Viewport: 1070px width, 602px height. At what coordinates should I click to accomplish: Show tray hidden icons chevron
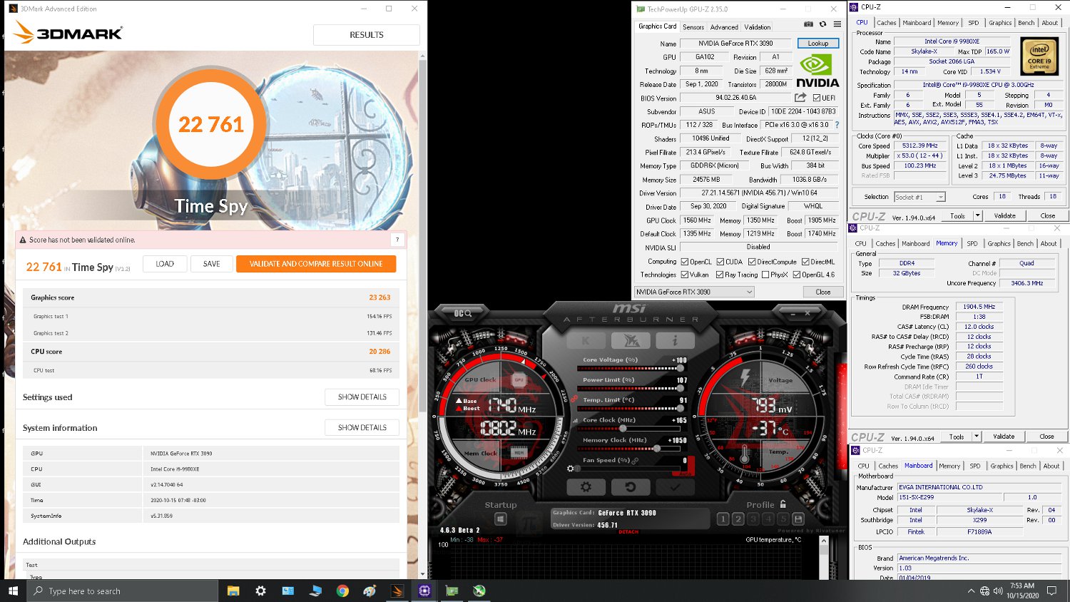(971, 591)
